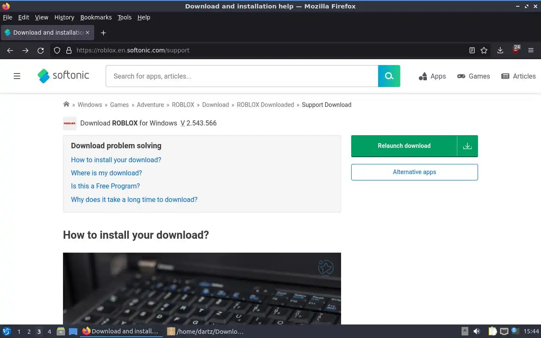541x338 pixels.
Task: Open the LXQt start menu icon
Action: (7, 332)
